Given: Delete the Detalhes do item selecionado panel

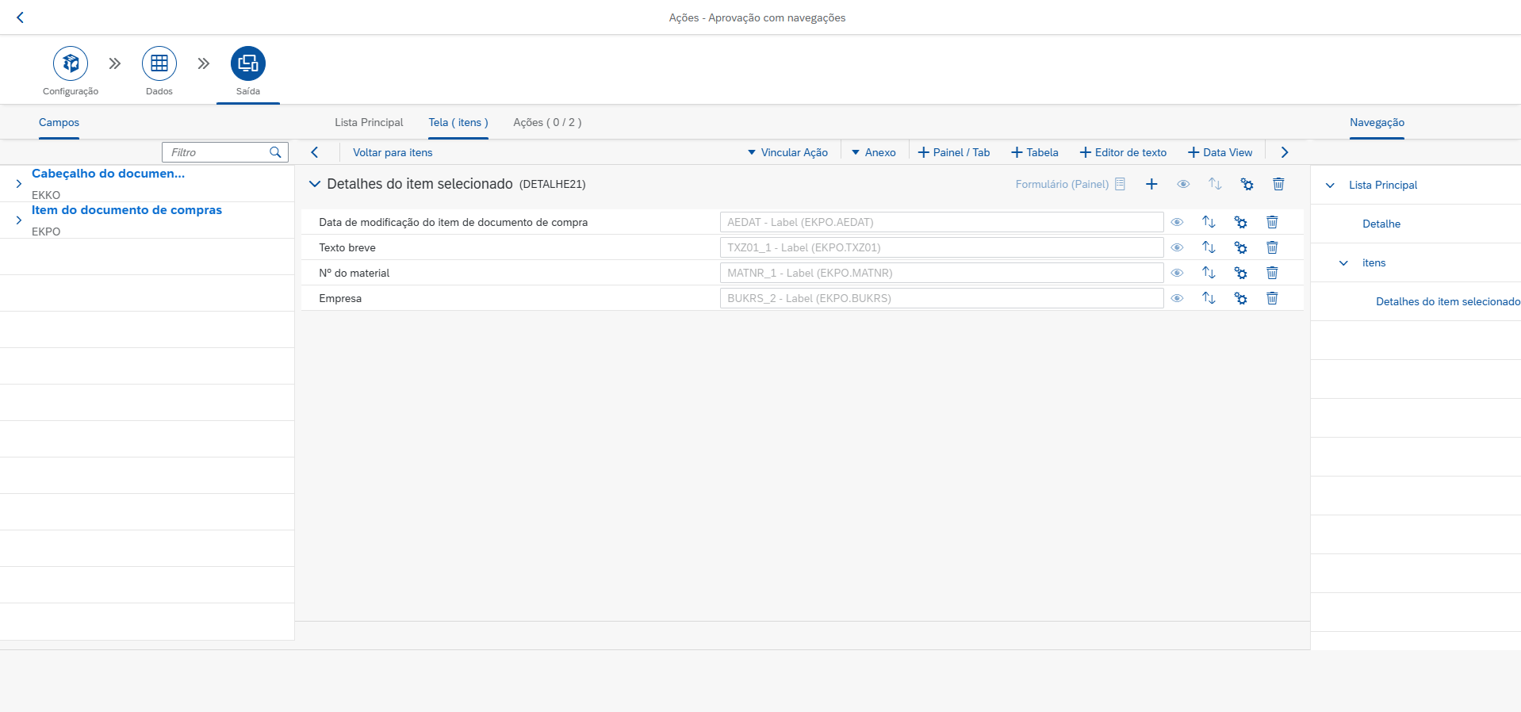Looking at the screenshot, I should 1278,184.
